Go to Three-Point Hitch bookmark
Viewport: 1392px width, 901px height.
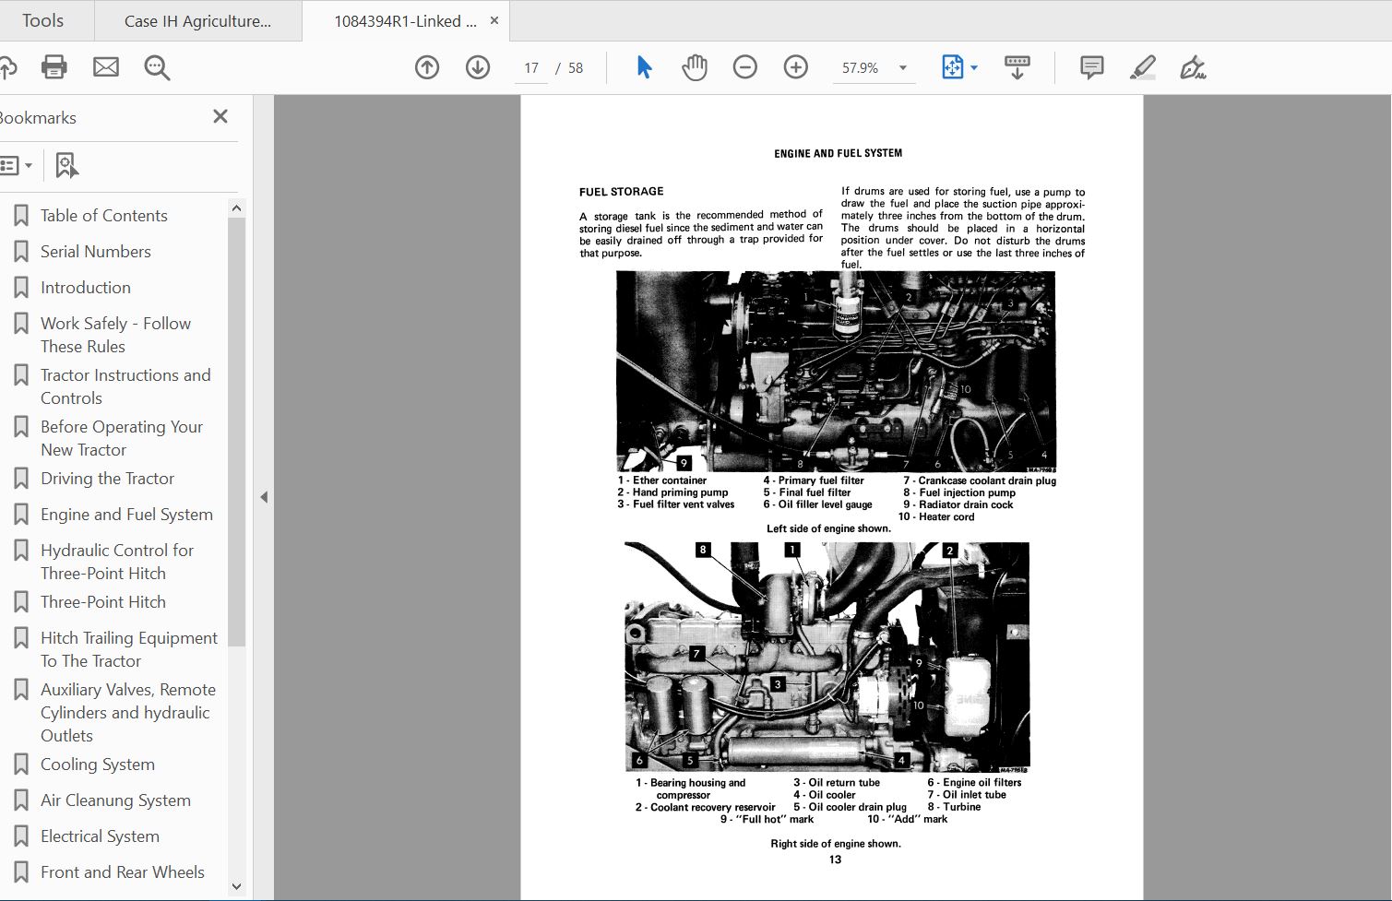[x=103, y=602]
